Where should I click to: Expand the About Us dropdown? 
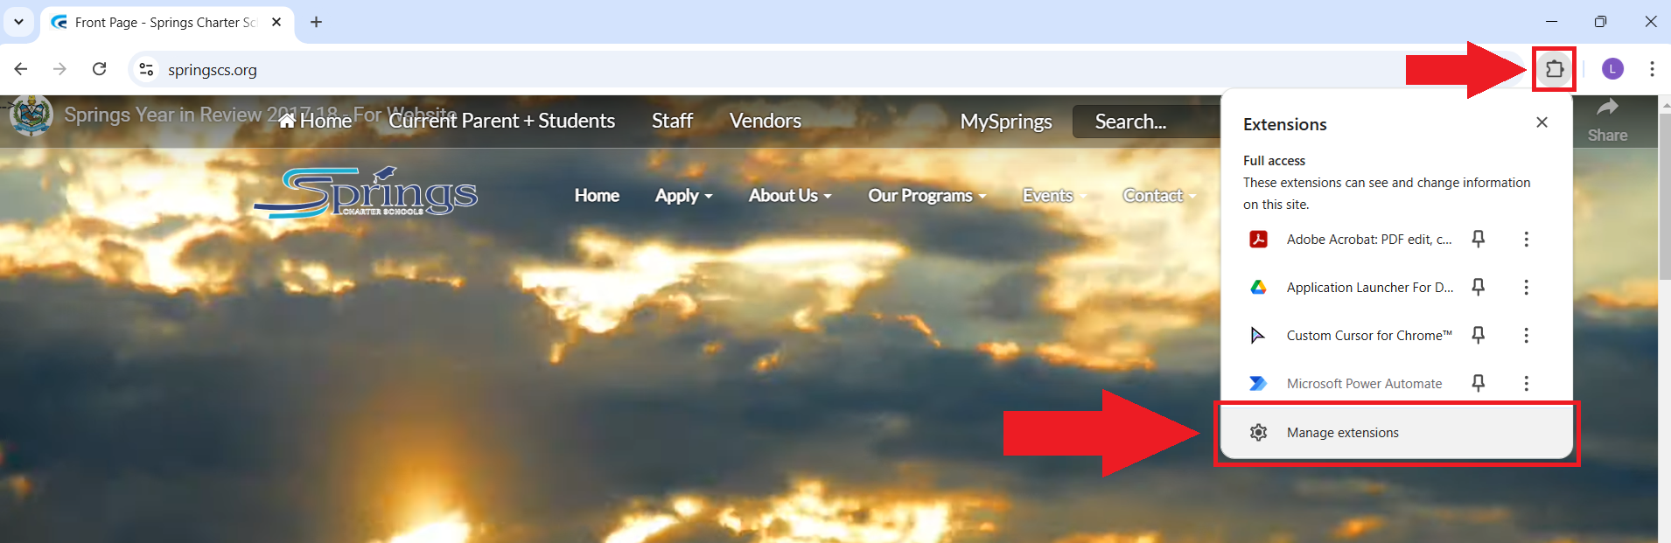tap(789, 196)
